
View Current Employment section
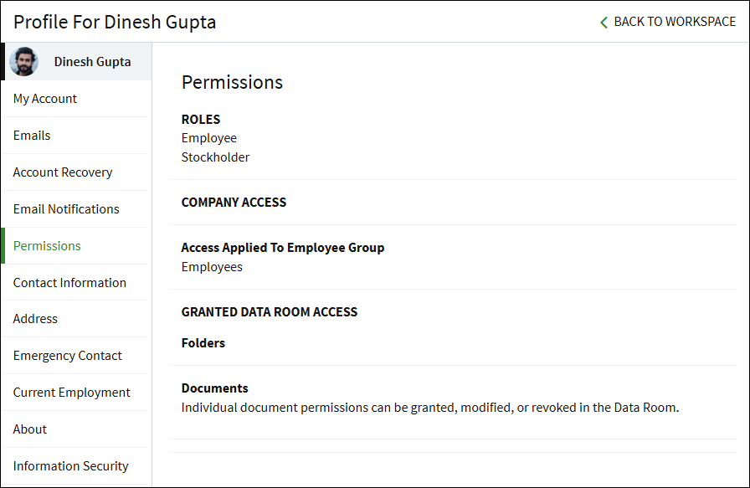(72, 393)
